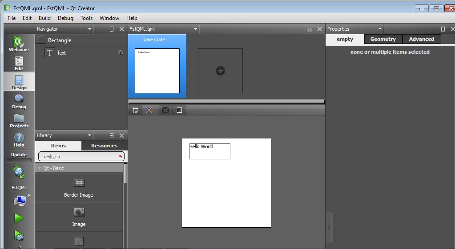Open the Welcome mode
The image size is (455, 249).
[19, 44]
